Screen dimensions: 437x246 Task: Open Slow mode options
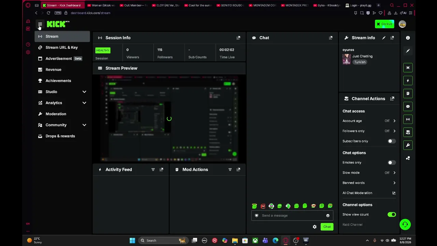tap(369, 173)
